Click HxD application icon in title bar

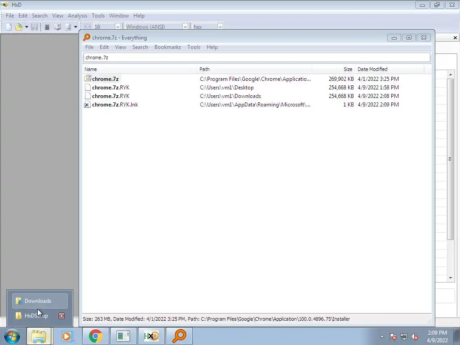tap(4, 4)
